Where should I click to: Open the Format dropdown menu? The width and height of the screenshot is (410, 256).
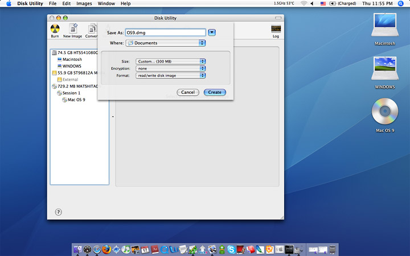click(170, 75)
